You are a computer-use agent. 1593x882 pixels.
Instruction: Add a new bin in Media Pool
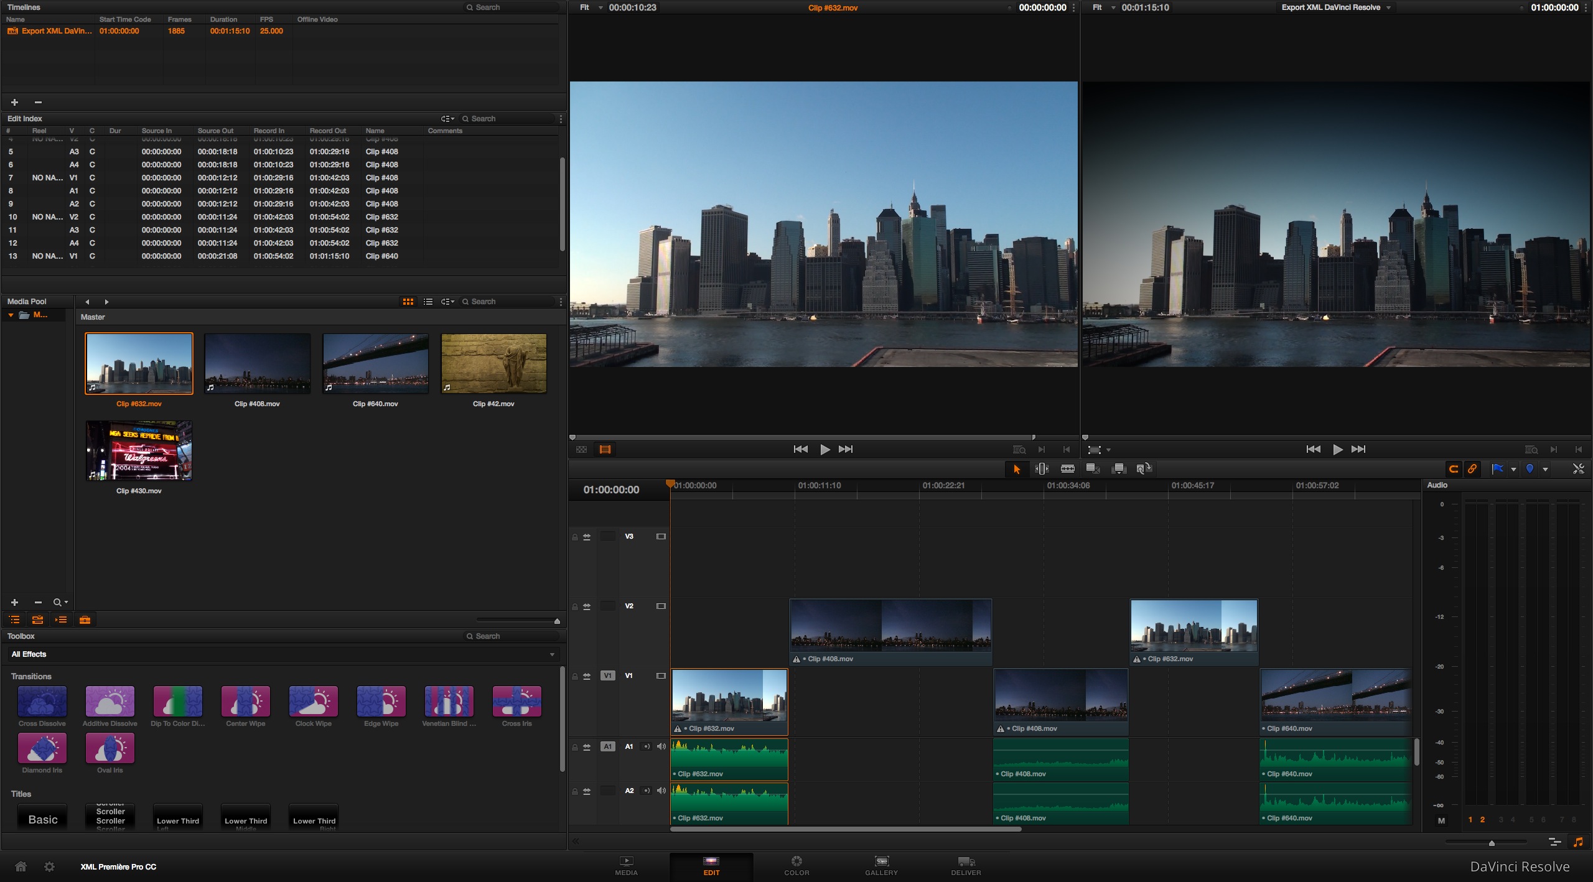click(14, 602)
